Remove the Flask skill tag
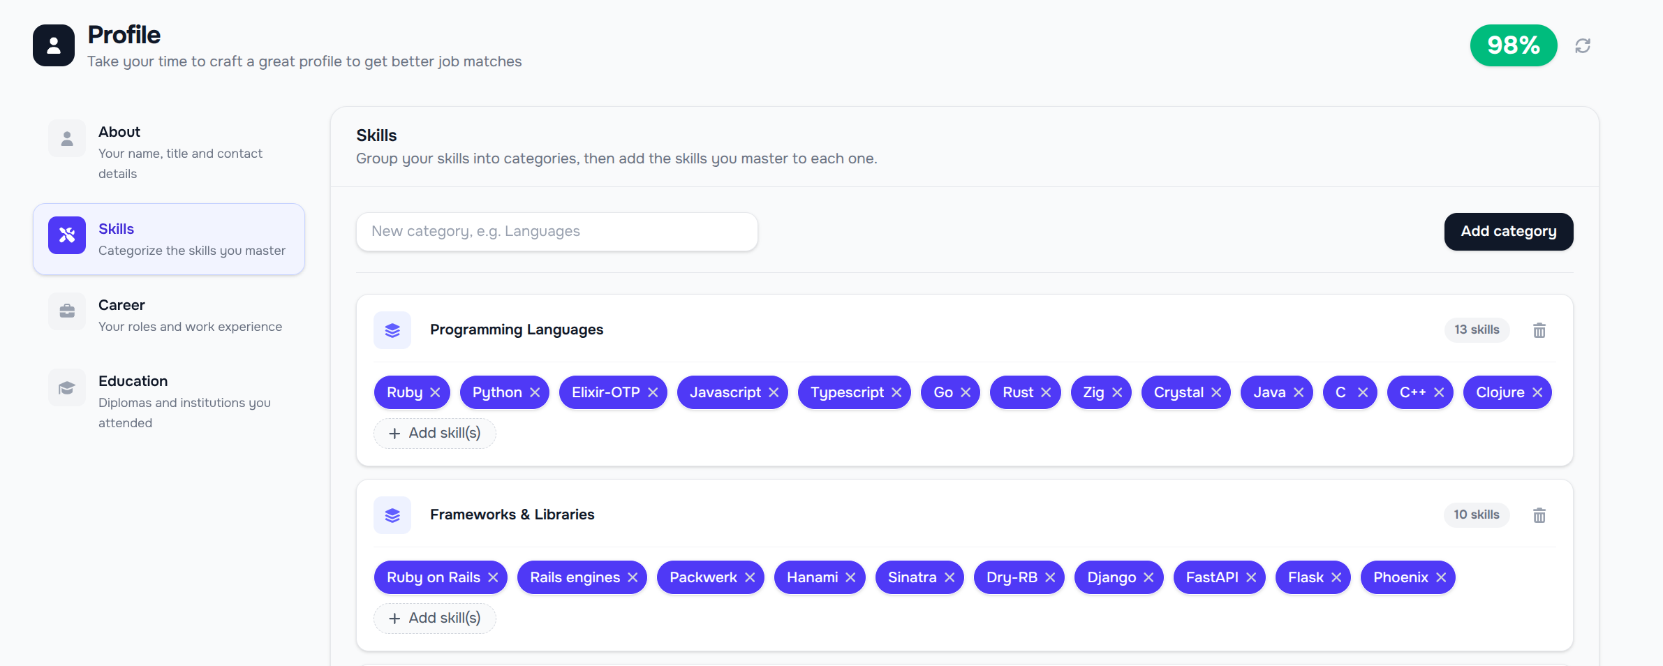The width and height of the screenshot is (1663, 666). click(x=1336, y=577)
